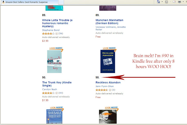Open a new blank tab

point(61,2)
